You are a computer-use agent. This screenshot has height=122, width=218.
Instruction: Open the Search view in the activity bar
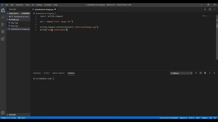(x=3, y=17)
